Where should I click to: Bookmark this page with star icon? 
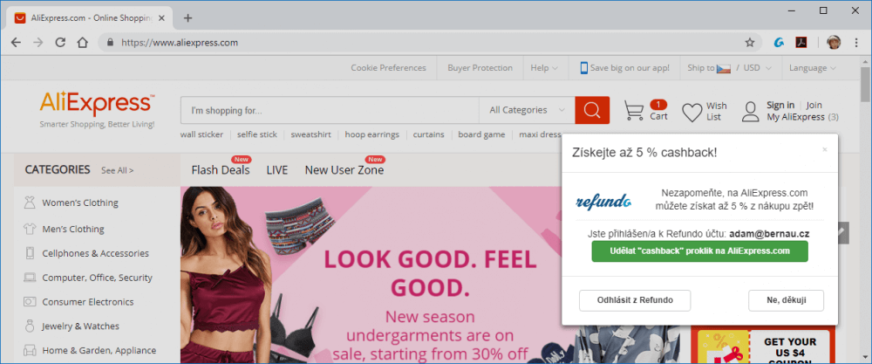pyautogui.click(x=750, y=42)
